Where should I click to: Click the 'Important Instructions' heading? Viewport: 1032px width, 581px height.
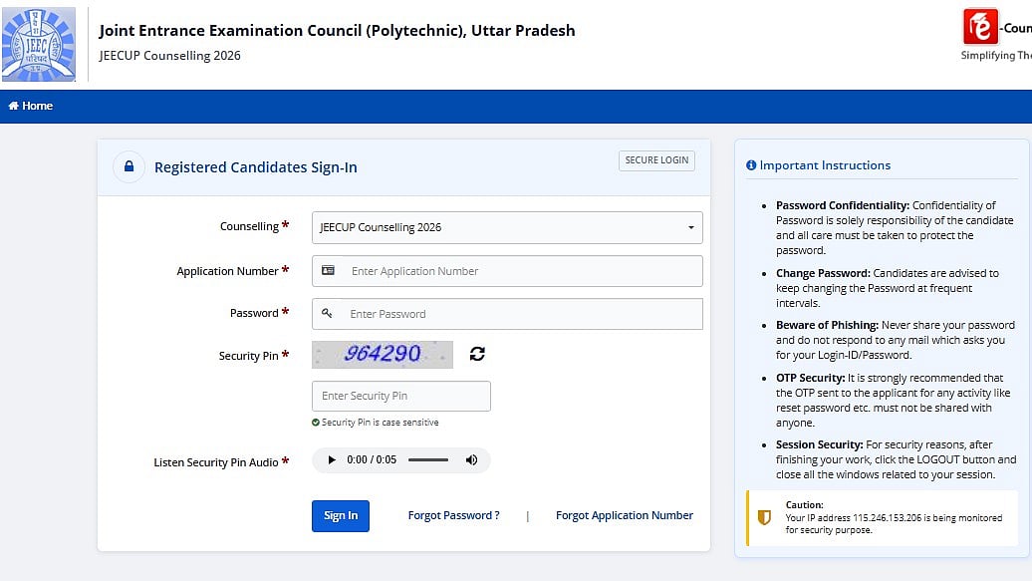coord(825,165)
